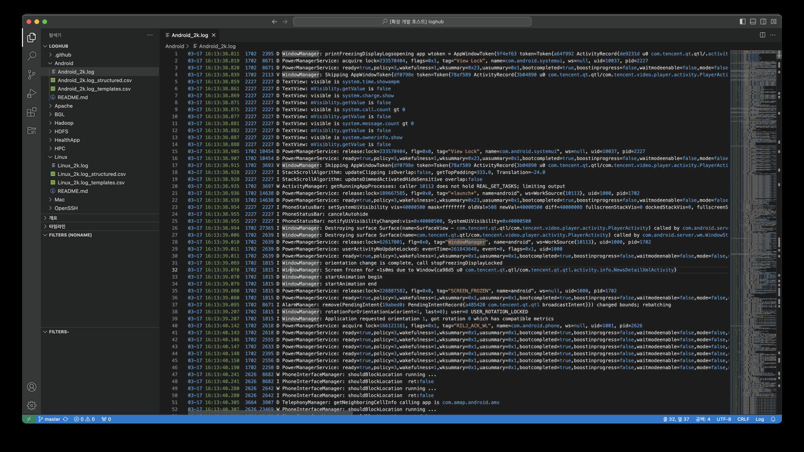The height and width of the screenshot is (452, 804).
Task: Open the Search view in the activity bar
Action: [31, 56]
